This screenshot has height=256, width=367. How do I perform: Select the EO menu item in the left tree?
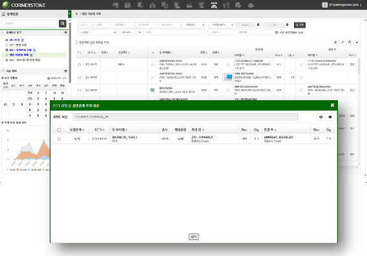click(x=21, y=50)
